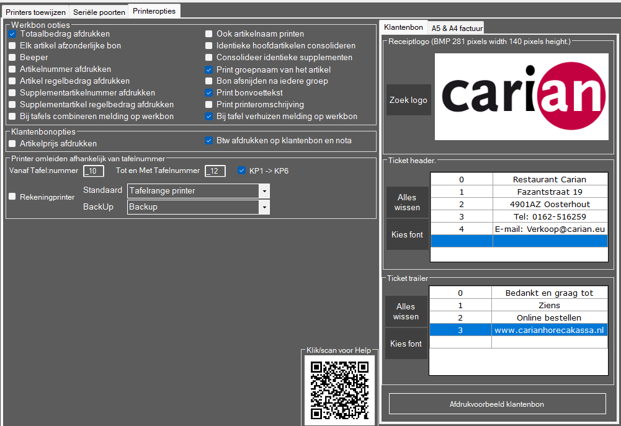Enable Artikelnummer afdrukken
621x426 pixels.
(x=12, y=69)
